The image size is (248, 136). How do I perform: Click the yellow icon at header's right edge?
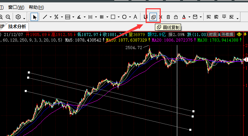click(245, 34)
